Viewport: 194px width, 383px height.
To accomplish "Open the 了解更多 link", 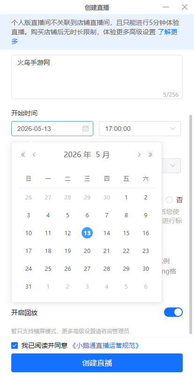I will 168,32.
